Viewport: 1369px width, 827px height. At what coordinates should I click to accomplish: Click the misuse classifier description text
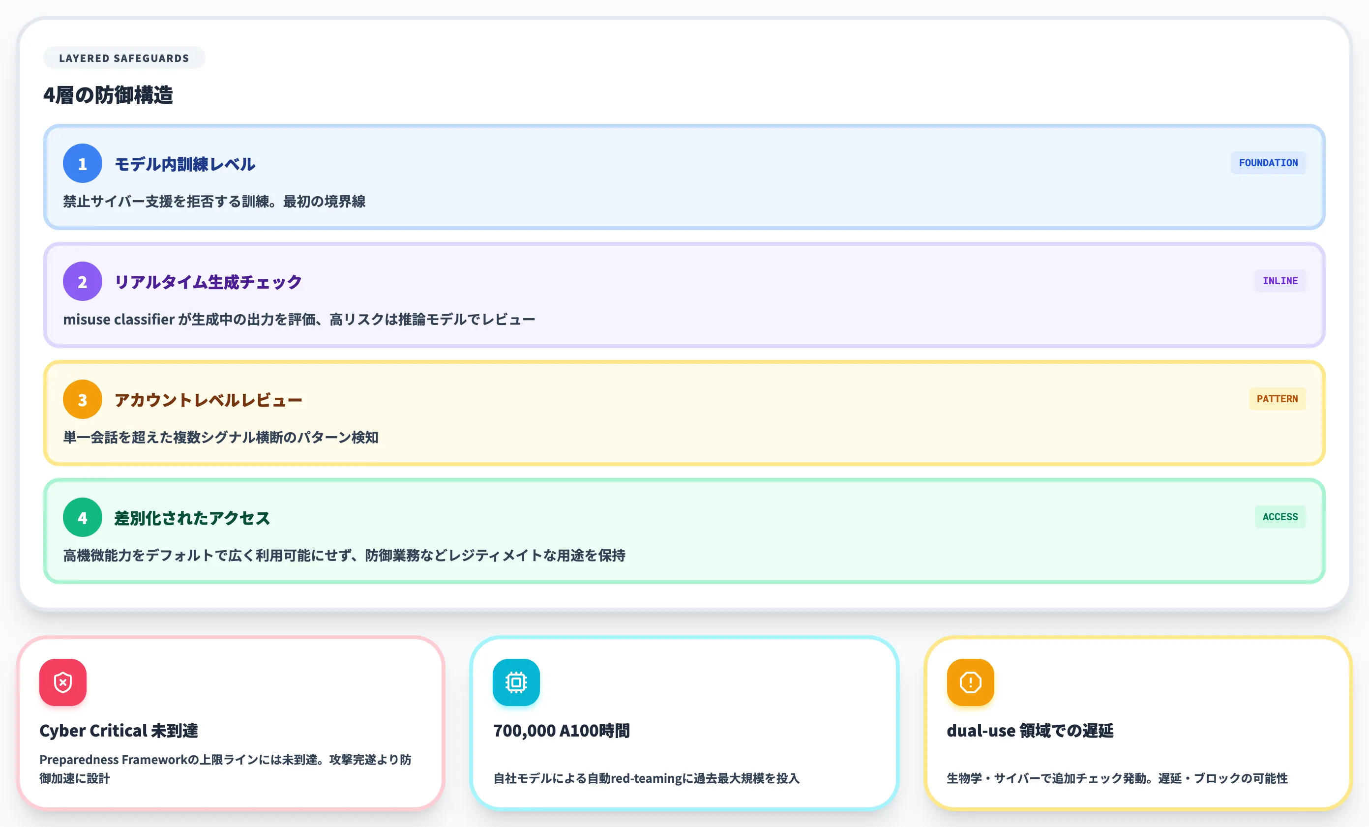pyautogui.click(x=299, y=320)
